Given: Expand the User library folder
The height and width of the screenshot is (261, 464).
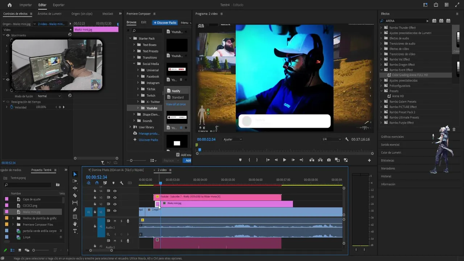Looking at the screenshot, I should (x=130, y=127).
